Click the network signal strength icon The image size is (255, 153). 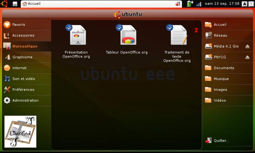(199, 4)
